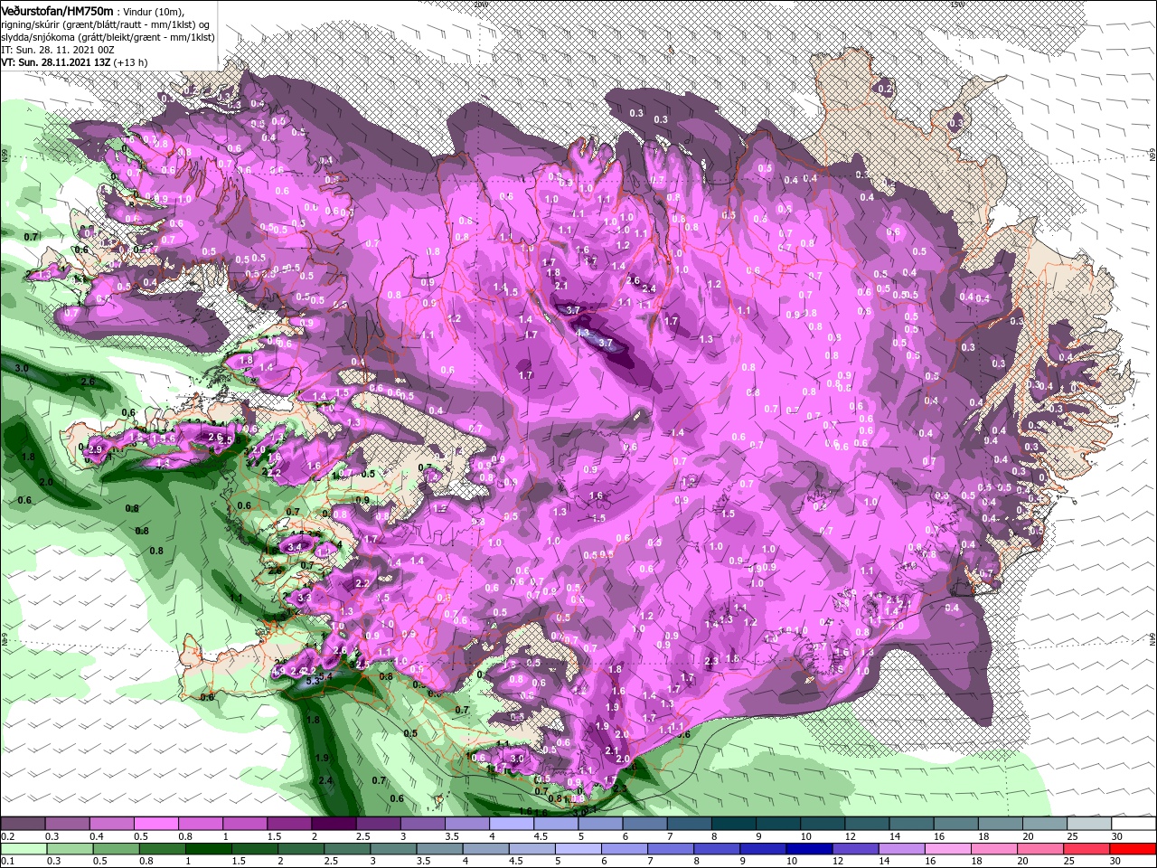Click the 'rigning/skúrir' legend description line

105,24
